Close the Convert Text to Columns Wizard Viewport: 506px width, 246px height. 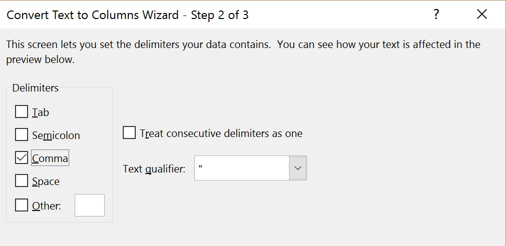click(481, 14)
